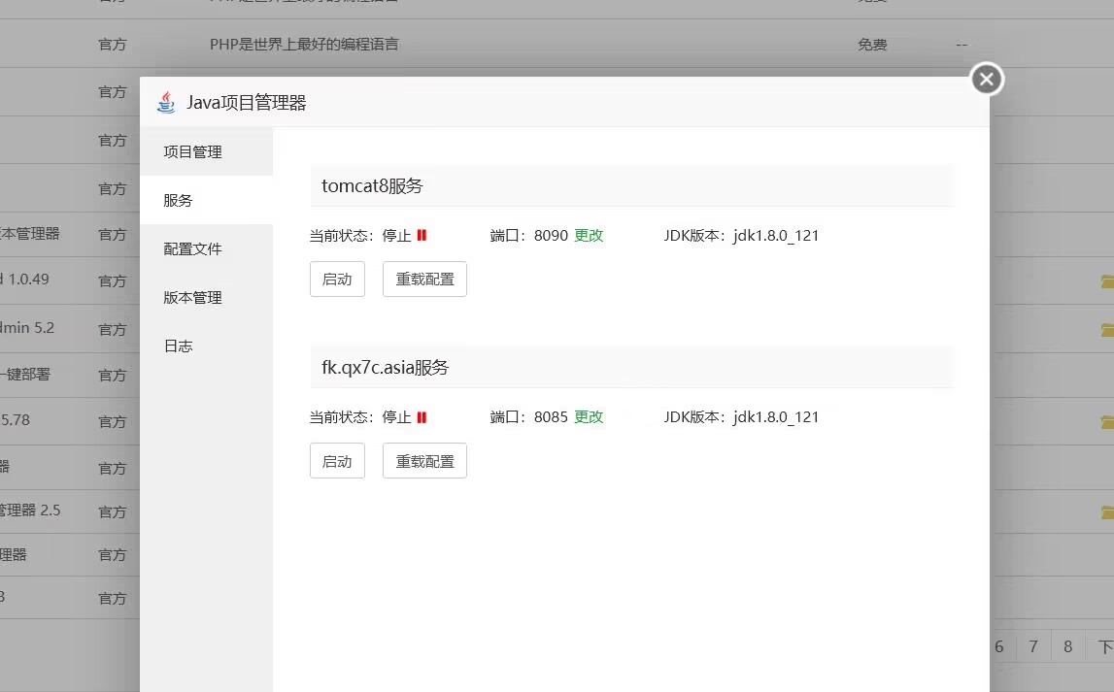Click tomcat8 当前状态 停止 label
Screen dimensions: 1114x692
[360, 236]
